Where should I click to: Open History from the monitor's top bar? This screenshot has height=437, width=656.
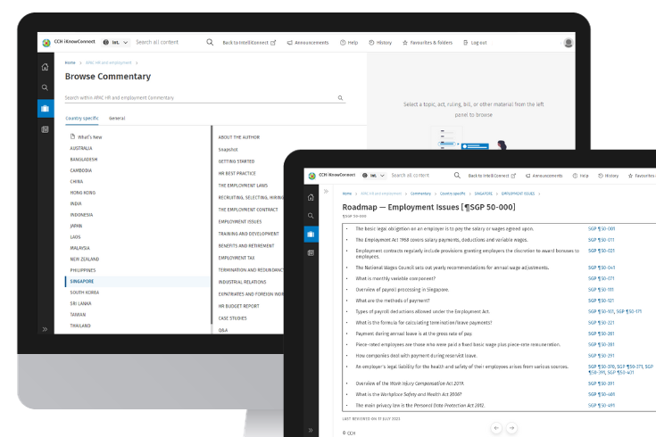(379, 42)
